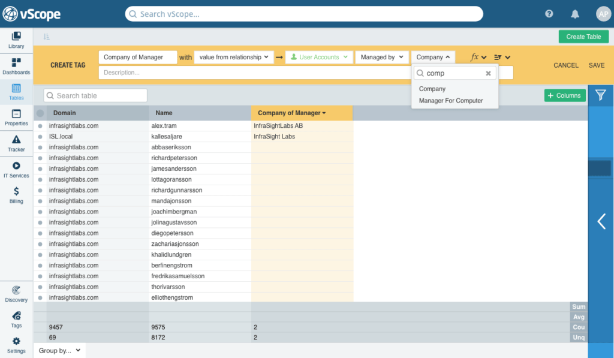Screen dimensions: 614x358
Task: Click zachariasjonsson name cell
Action: (200, 243)
